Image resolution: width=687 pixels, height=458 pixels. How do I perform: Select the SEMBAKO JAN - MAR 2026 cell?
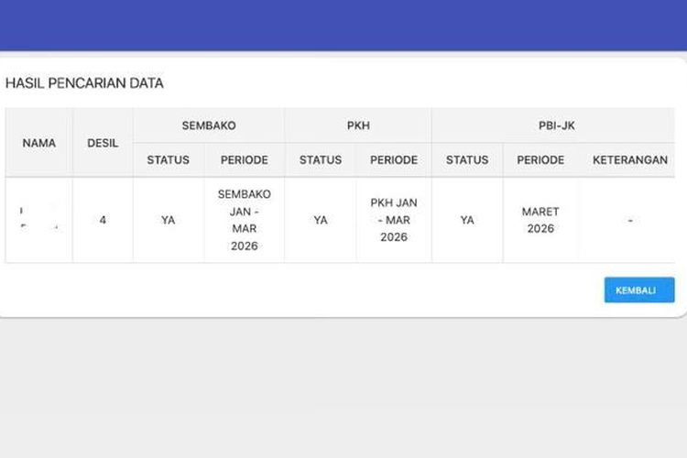click(245, 220)
